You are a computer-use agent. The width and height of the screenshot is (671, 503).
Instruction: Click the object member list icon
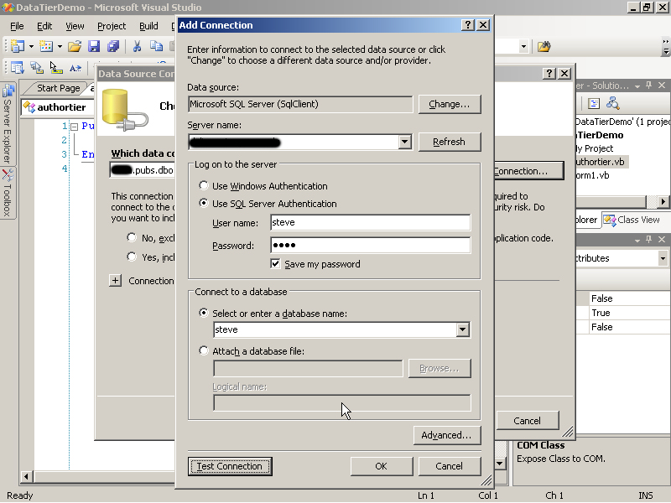point(17,68)
